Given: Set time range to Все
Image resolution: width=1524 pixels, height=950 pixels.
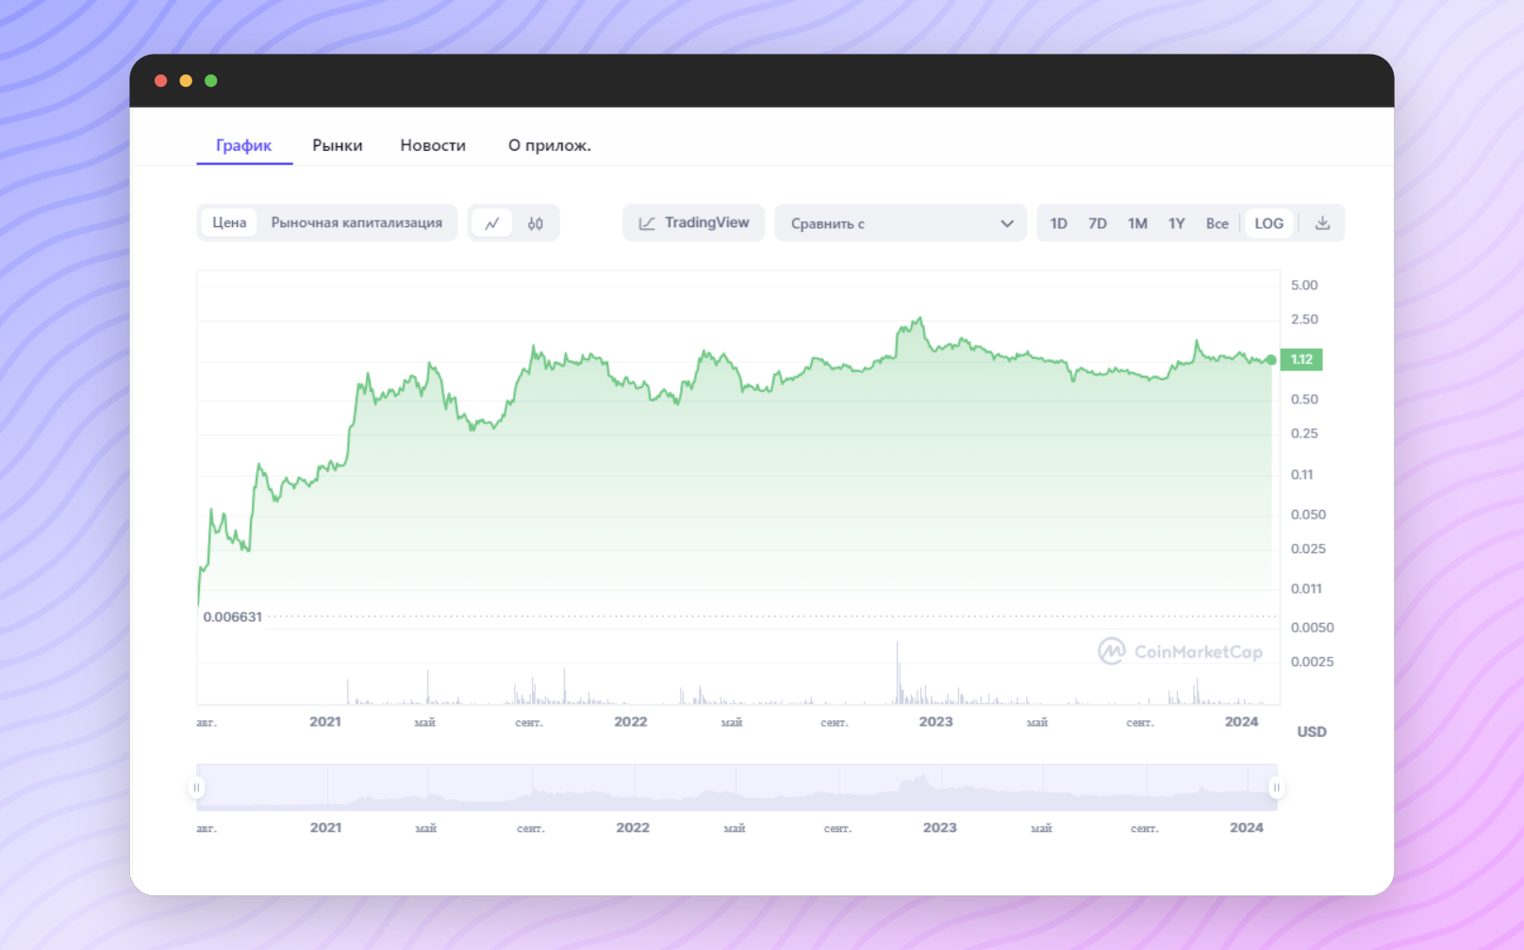Looking at the screenshot, I should point(1217,223).
